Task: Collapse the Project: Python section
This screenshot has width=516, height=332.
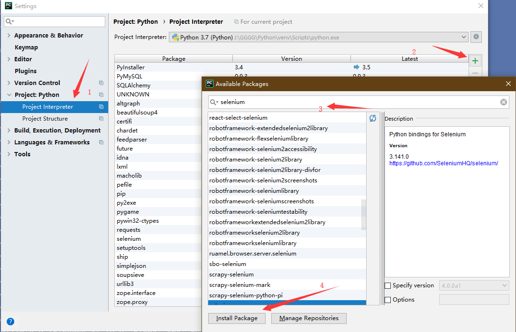Action: 9,95
